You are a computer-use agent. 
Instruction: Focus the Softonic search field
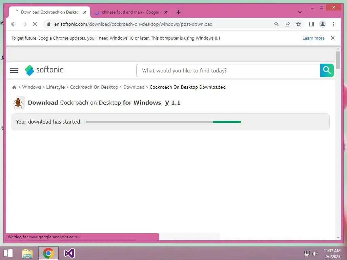click(228, 70)
